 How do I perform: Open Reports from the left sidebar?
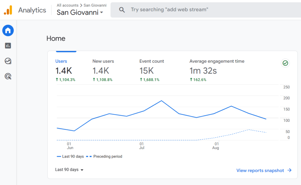tap(8, 46)
